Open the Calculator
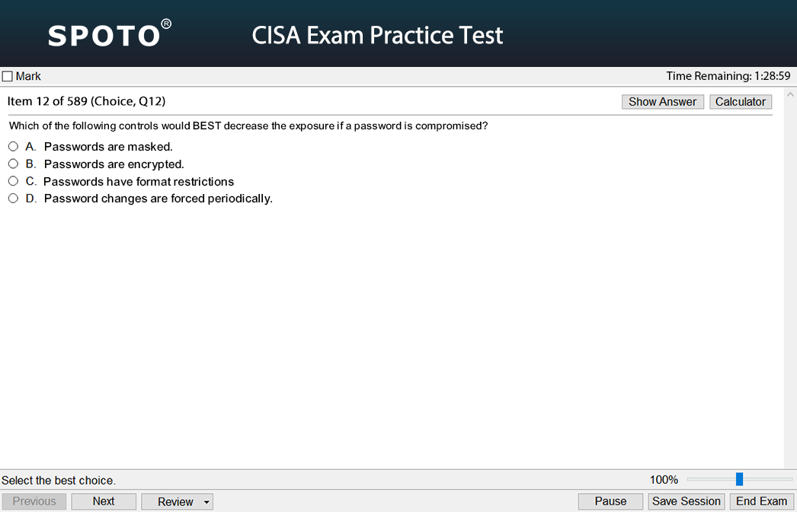 pyautogui.click(x=740, y=102)
